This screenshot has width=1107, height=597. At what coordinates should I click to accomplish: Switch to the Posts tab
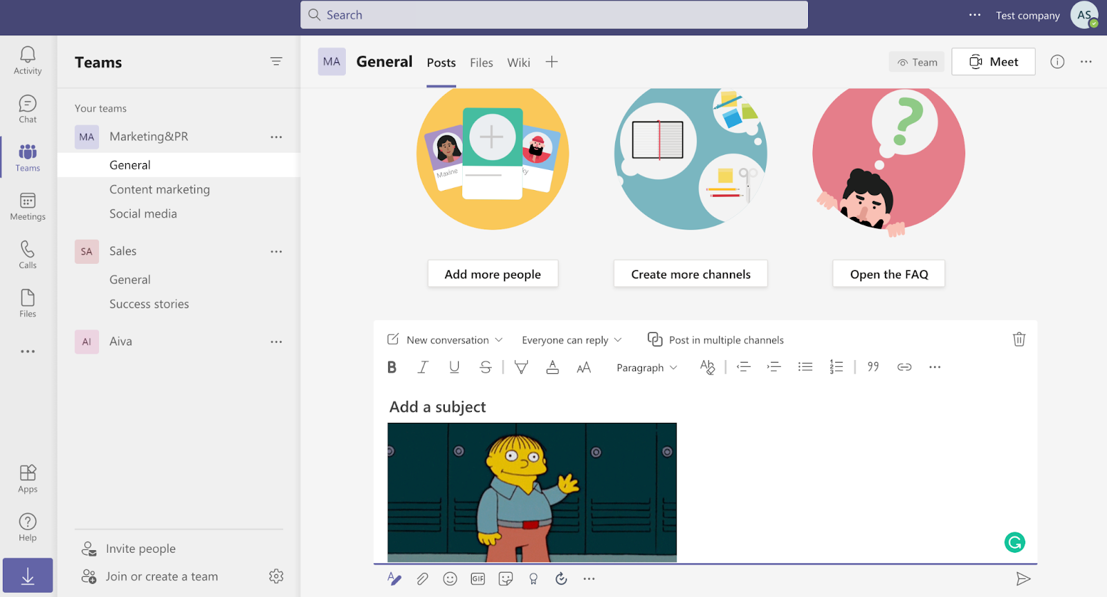pos(441,63)
